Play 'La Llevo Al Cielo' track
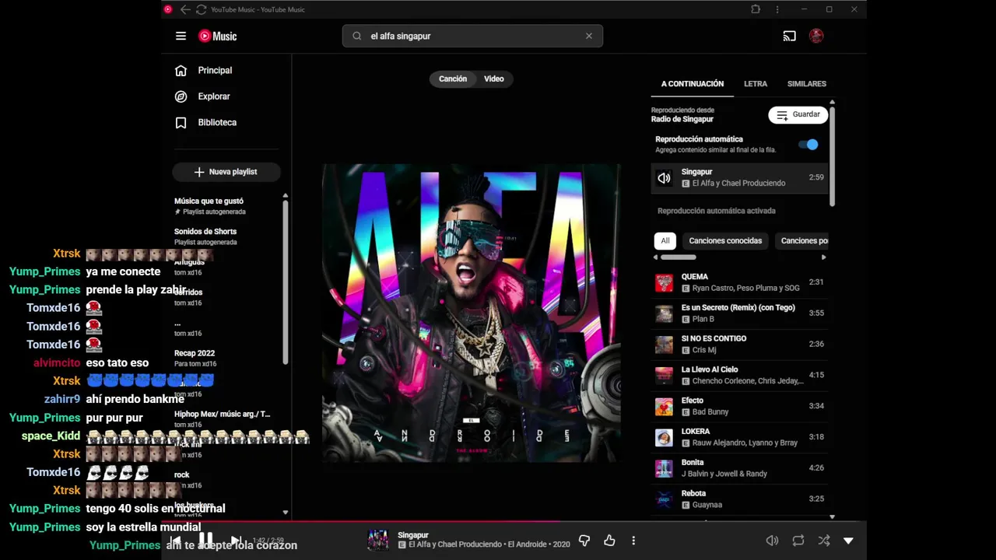Viewport: 996px width, 560px height. [x=739, y=375]
